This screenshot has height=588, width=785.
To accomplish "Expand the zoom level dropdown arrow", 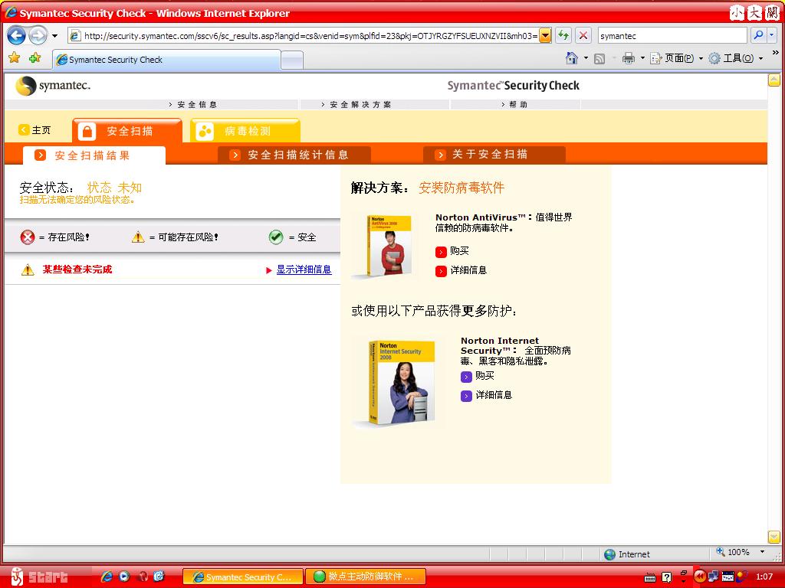I will (762, 552).
